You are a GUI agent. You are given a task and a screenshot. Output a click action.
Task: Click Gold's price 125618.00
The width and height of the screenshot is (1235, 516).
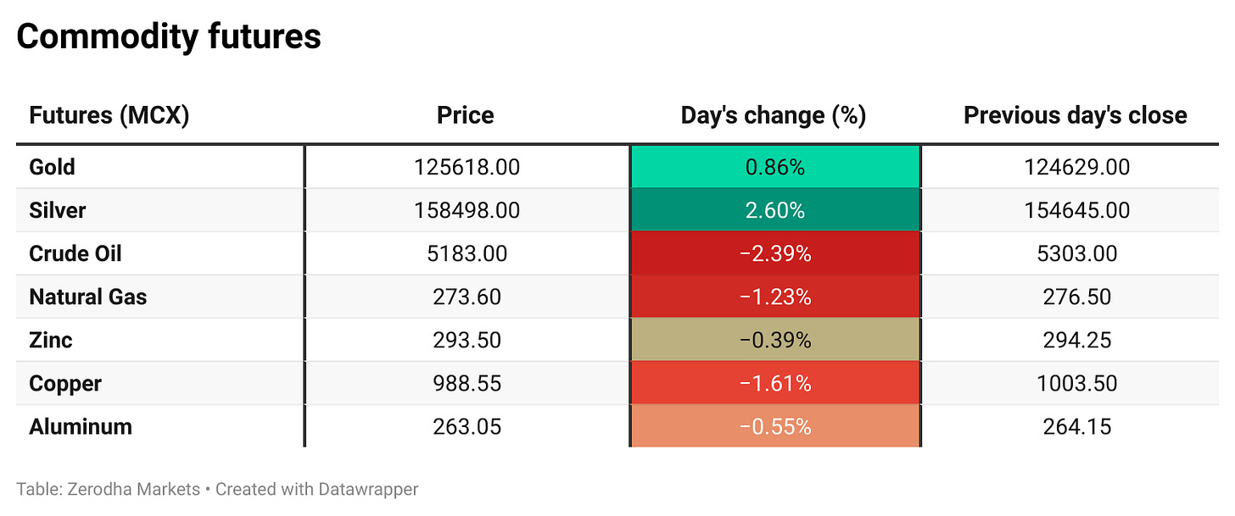(467, 167)
